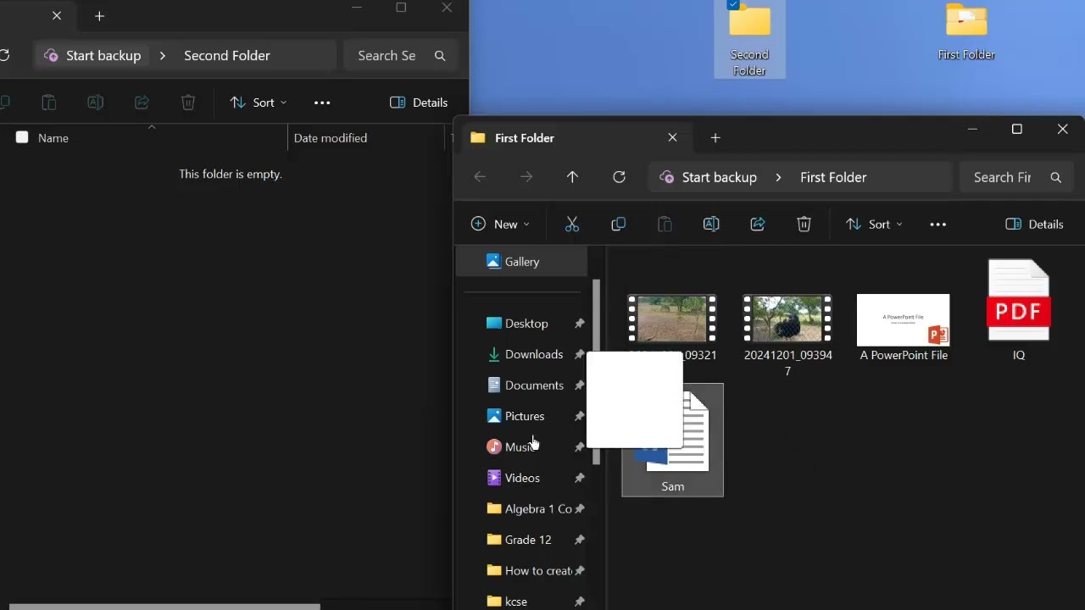Viewport: 1085px width, 610px height.
Task: Open See more menu in Second Folder toolbar
Action: click(322, 103)
